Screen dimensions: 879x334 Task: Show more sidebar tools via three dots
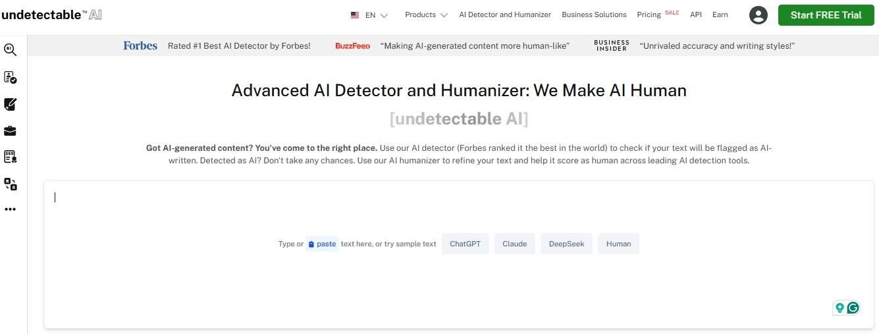coord(10,209)
